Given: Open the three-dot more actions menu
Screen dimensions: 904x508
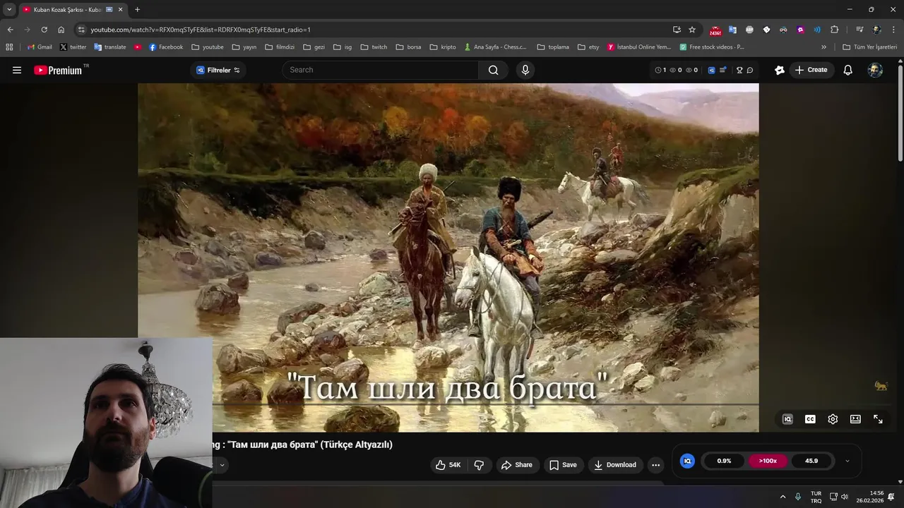Looking at the screenshot, I should click(655, 465).
